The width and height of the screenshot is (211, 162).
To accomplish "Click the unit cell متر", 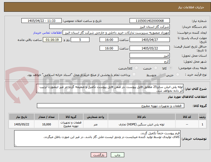I will [96, 124].
